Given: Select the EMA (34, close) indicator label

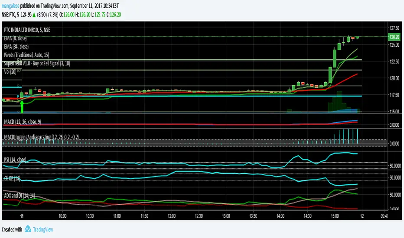Looking at the screenshot, I should tap(16, 47).
